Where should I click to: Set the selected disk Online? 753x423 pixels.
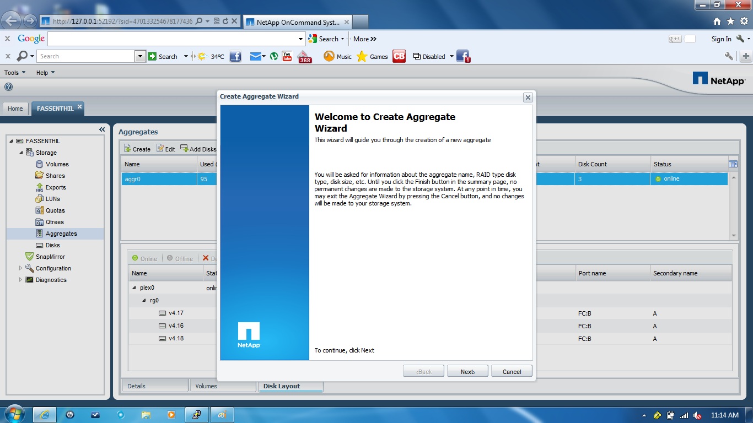tap(144, 258)
